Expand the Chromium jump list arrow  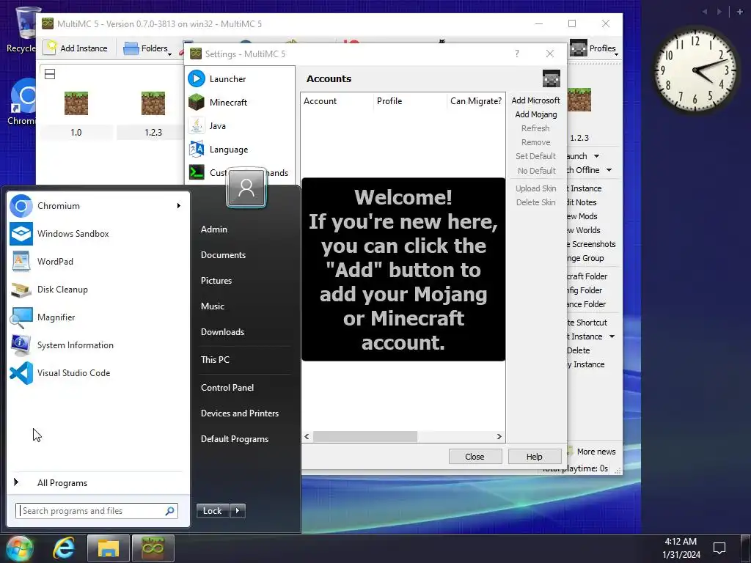179,206
